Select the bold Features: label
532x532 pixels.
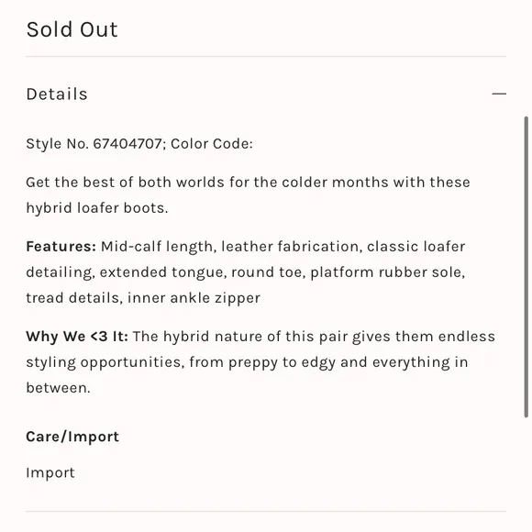coord(61,247)
